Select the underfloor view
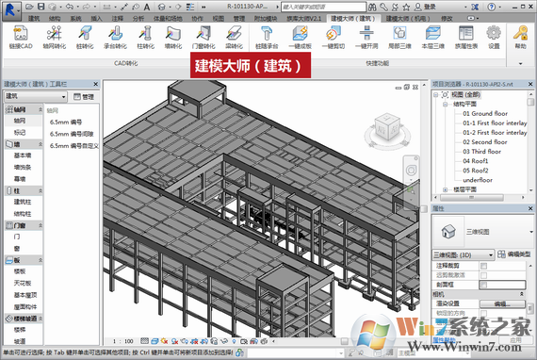 (478, 180)
